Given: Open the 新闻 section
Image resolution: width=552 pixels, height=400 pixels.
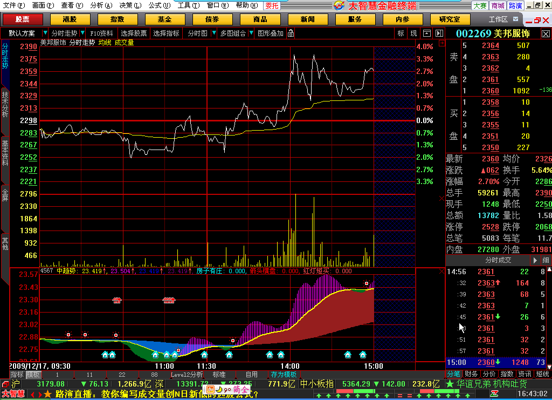Looking at the screenshot, I should point(307,19).
